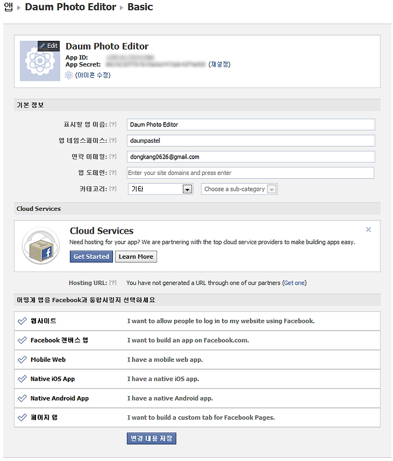Click help [?] next to 앱 네임스페이스
The width and height of the screenshot is (393, 461).
click(113, 141)
